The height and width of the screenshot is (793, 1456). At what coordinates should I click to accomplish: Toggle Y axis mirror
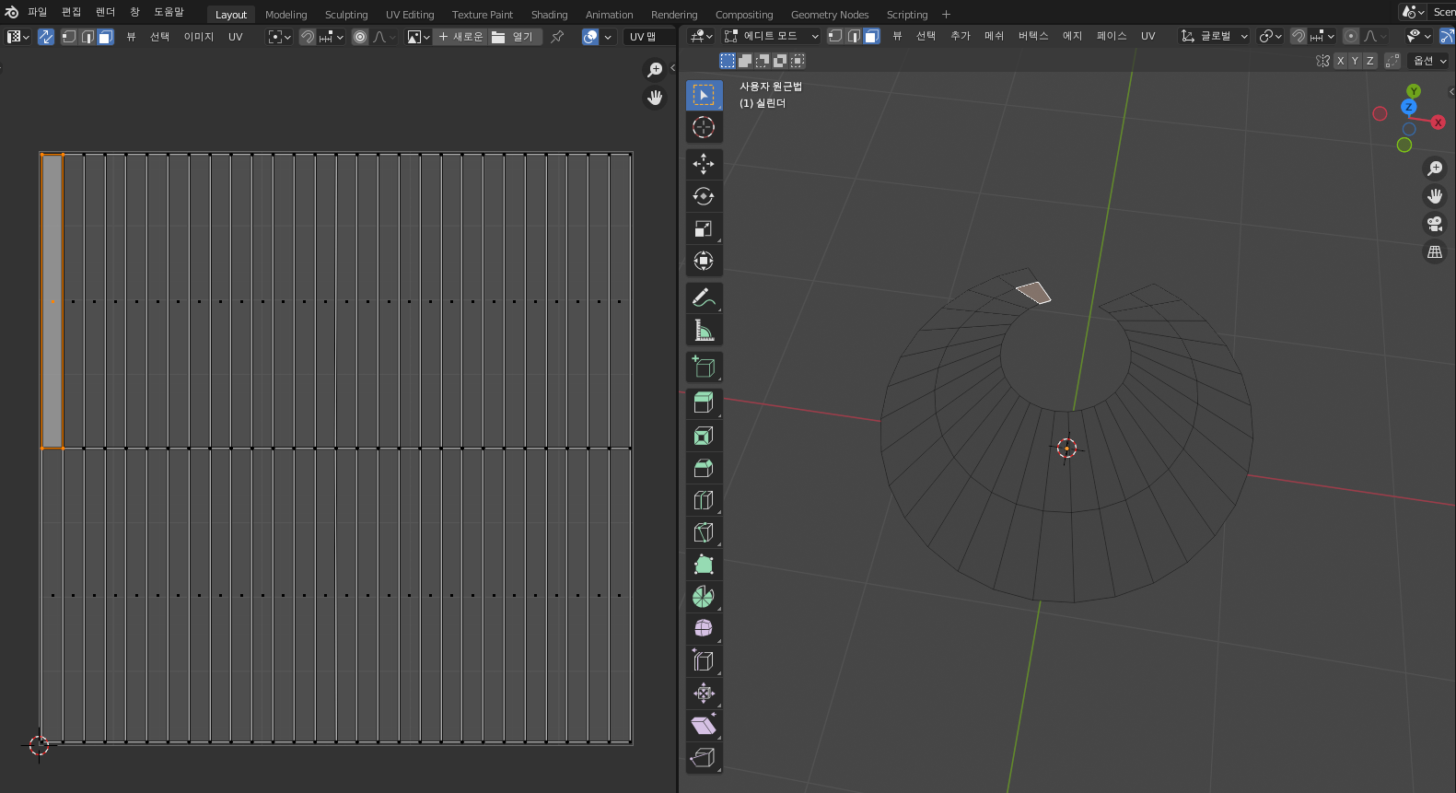tap(1355, 61)
